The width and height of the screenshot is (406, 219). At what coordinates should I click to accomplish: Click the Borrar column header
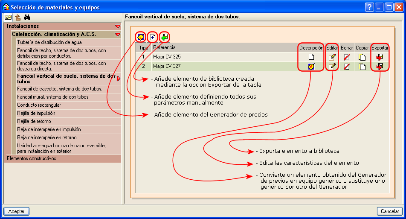[x=347, y=48]
